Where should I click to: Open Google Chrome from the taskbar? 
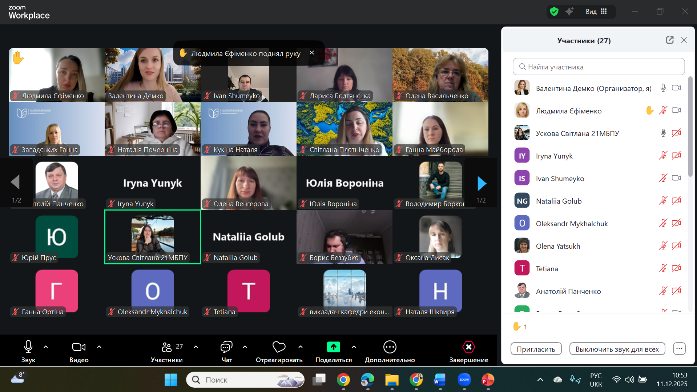[343, 380]
